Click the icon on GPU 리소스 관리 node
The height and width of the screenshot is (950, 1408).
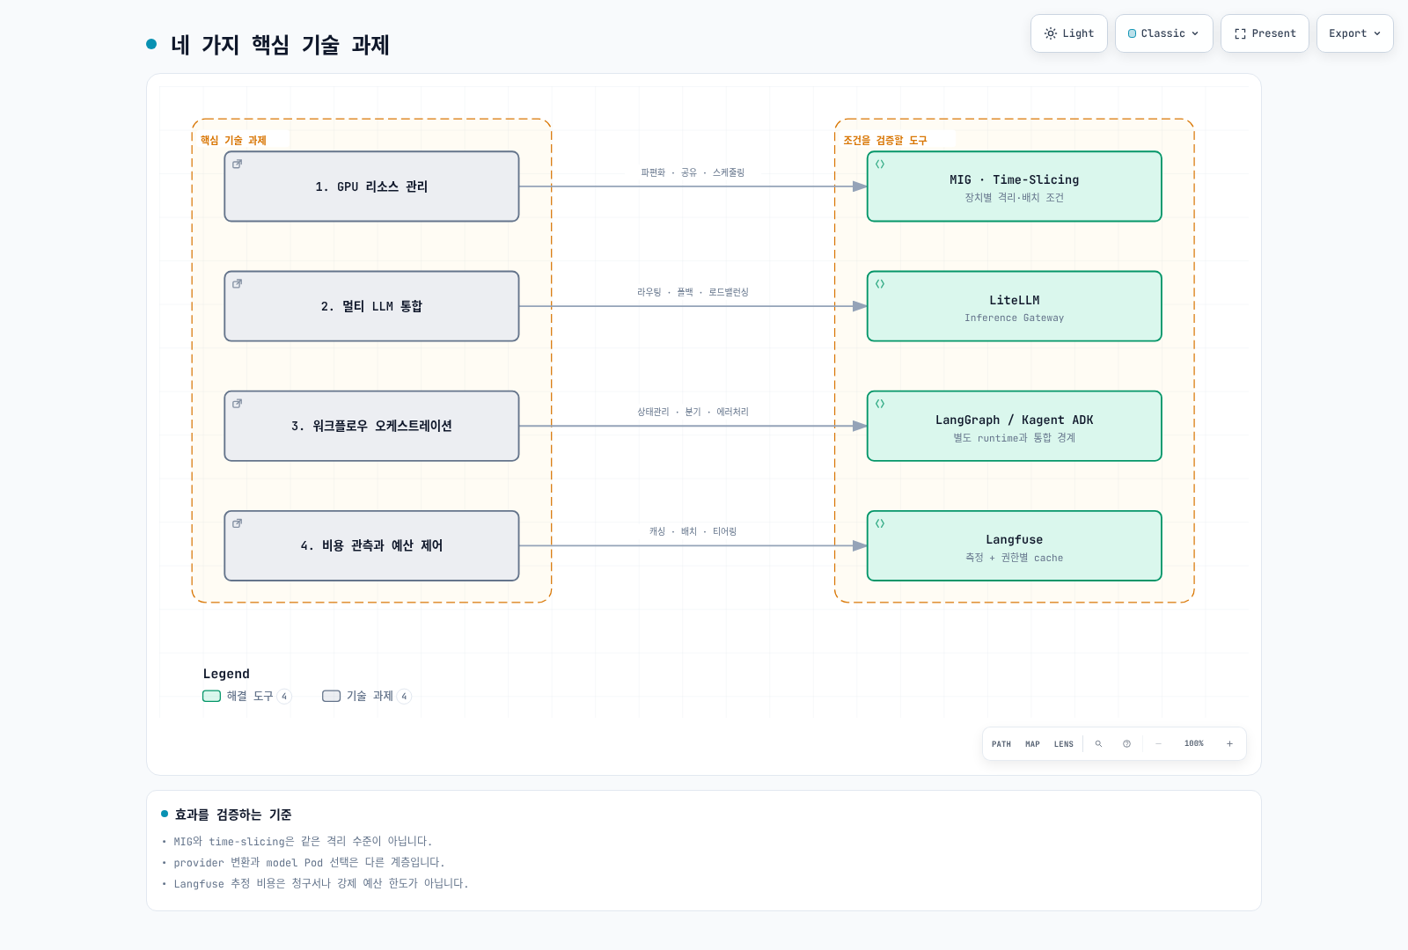click(x=237, y=164)
